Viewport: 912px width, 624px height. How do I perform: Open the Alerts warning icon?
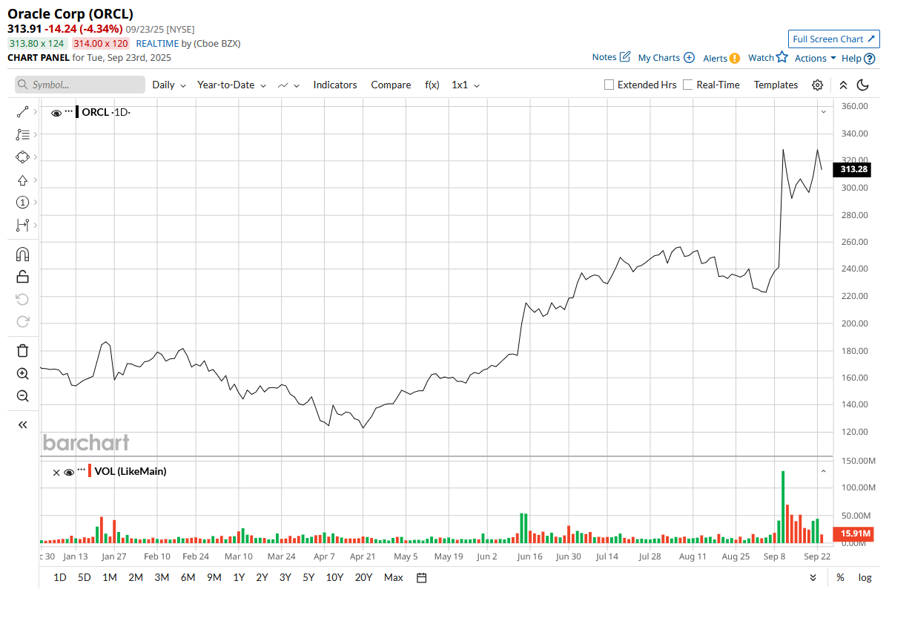(734, 58)
